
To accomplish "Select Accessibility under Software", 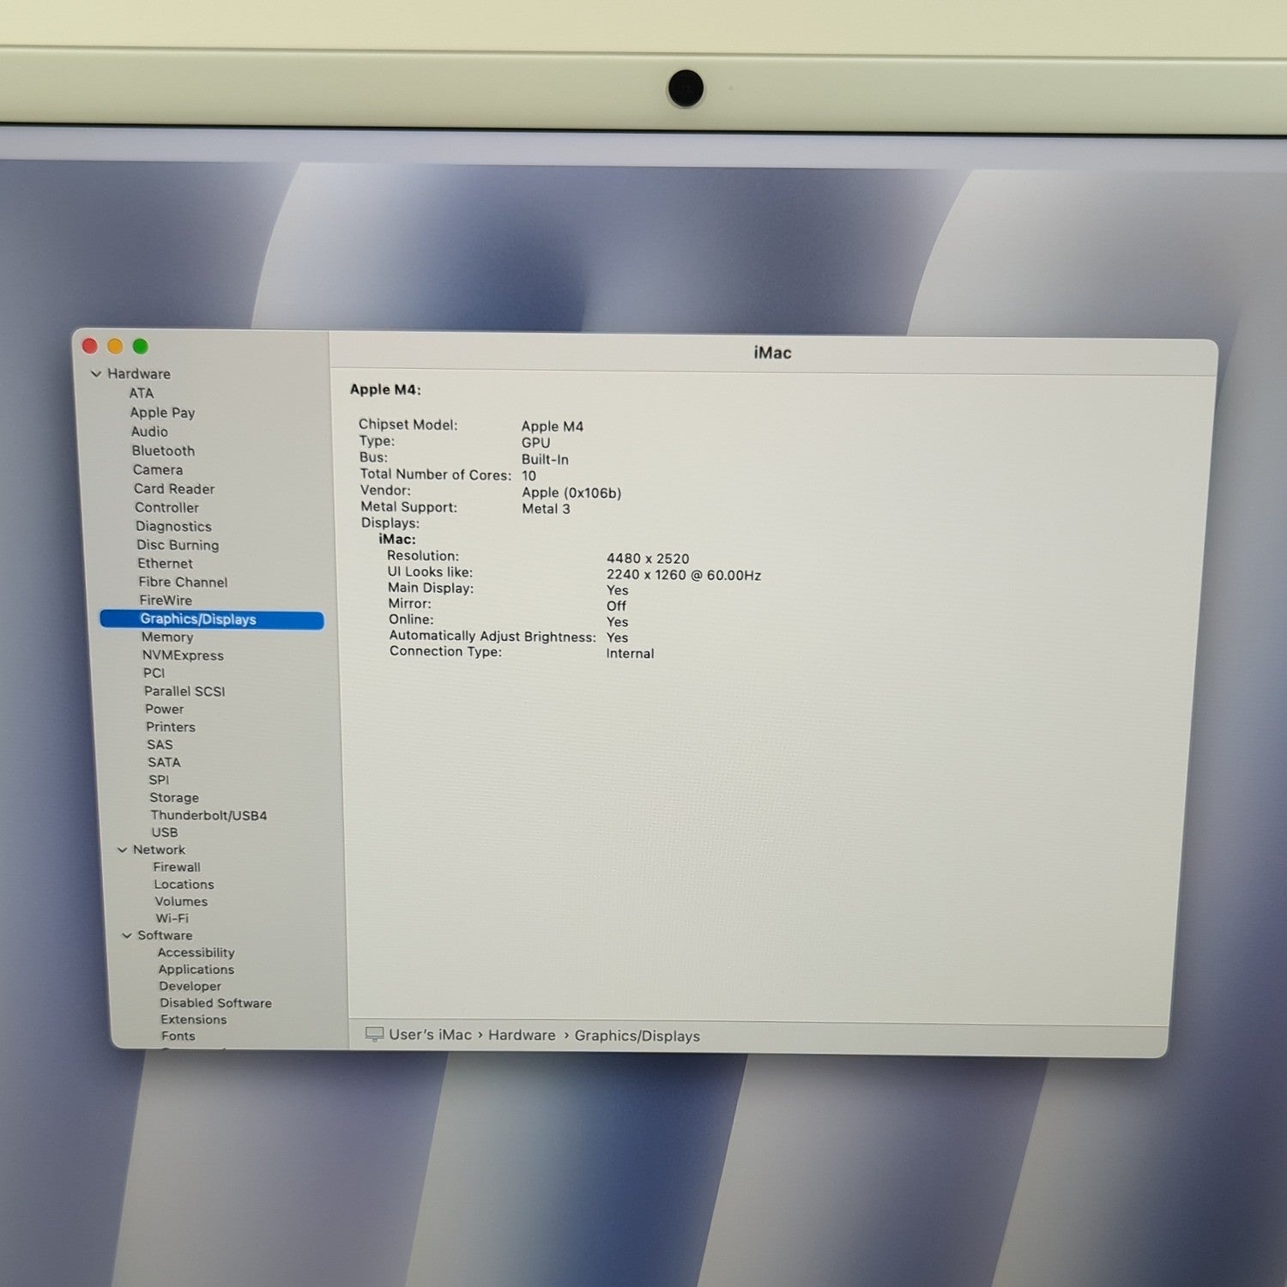I will [x=196, y=953].
